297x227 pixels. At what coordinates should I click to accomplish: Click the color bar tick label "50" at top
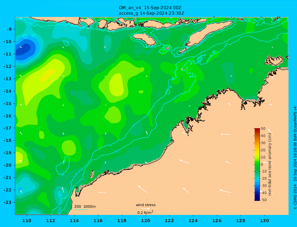[x=263, y=129]
